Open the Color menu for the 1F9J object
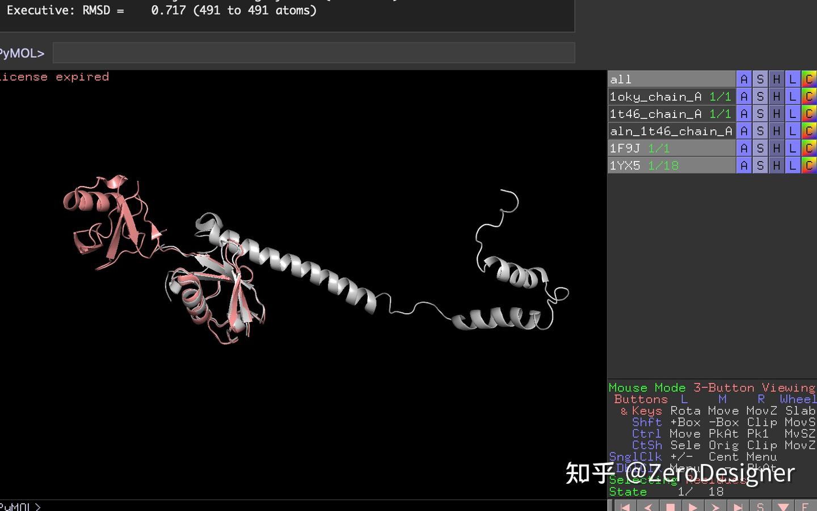 tap(810, 148)
